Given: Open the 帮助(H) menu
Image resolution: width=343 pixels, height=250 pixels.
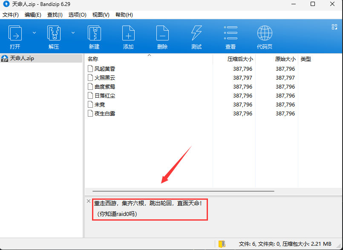Looking at the screenshot, I should [124, 15].
